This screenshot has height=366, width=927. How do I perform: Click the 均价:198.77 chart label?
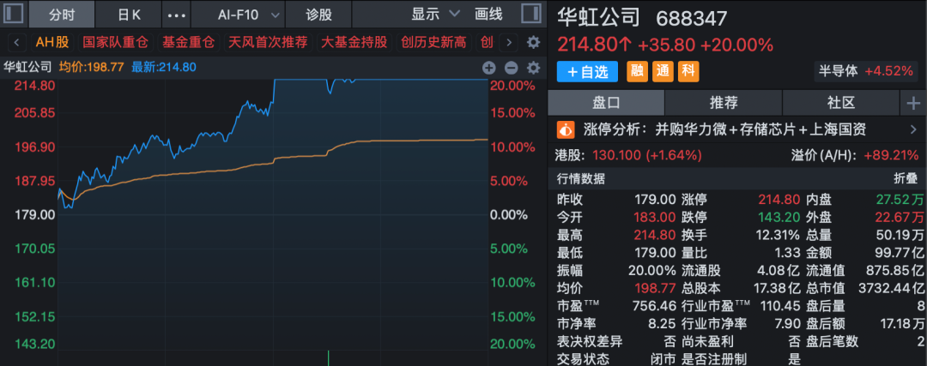(92, 68)
